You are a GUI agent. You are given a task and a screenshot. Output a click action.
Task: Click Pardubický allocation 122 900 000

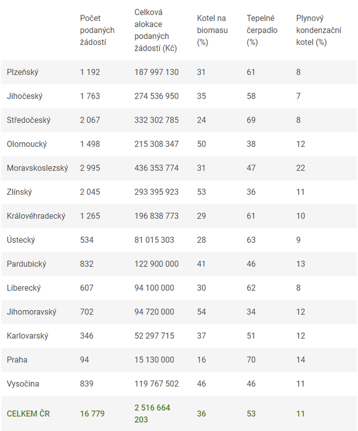pyautogui.click(x=156, y=264)
